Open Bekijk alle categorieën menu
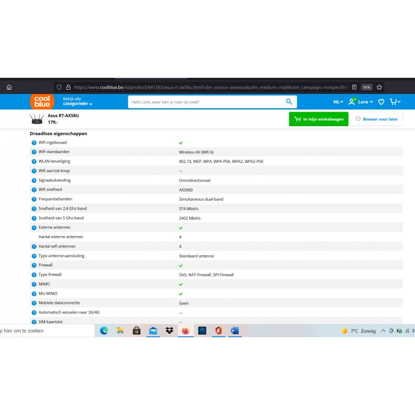 (77, 101)
